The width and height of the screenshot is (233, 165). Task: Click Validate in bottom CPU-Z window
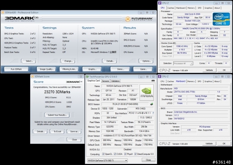pos(209,143)
